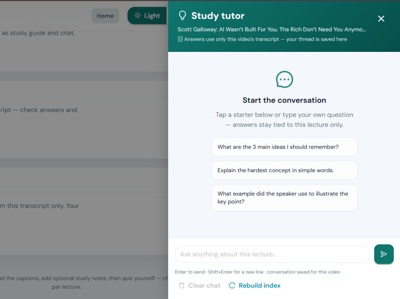Image resolution: width=400 pixels, height=299 pixels.
Task: Choose 'What example did the speaker use' starter
Action: coord(284,198)
